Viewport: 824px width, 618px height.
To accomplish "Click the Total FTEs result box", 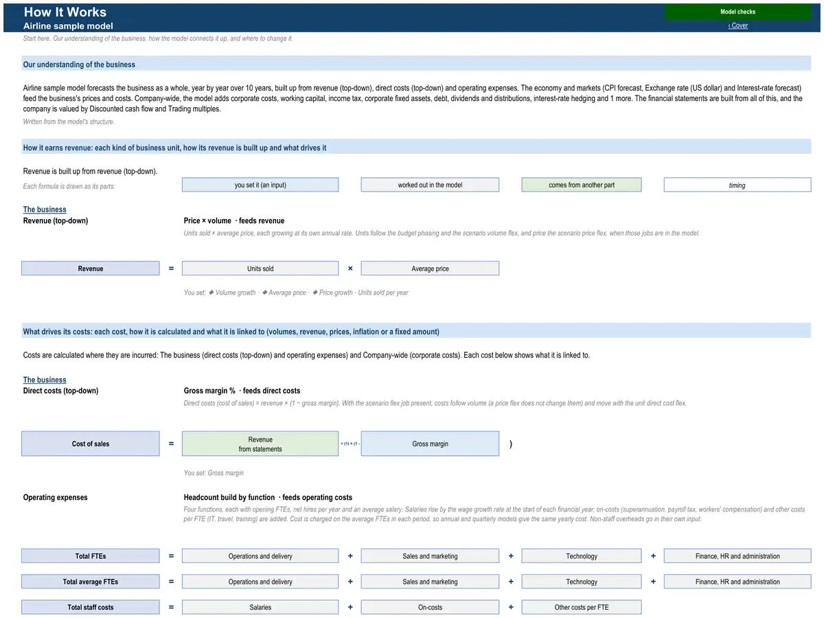I will pos(90,556).
